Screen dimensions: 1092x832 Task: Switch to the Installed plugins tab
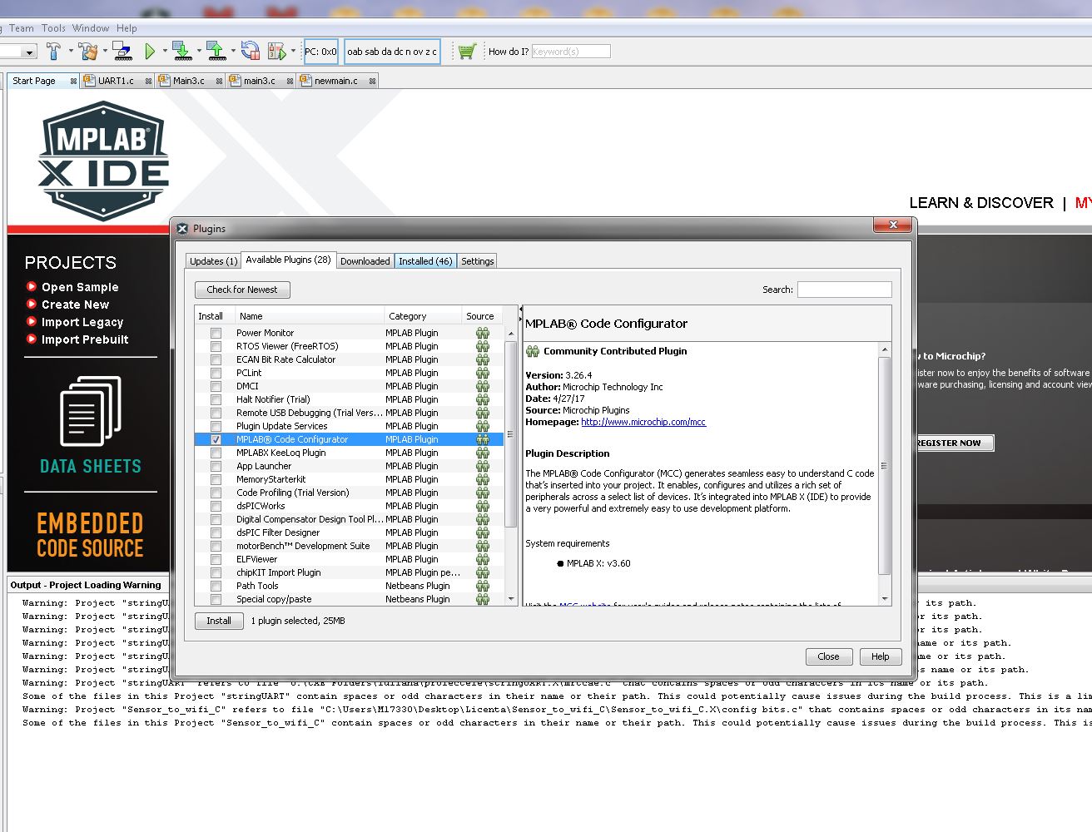[425, 260]
